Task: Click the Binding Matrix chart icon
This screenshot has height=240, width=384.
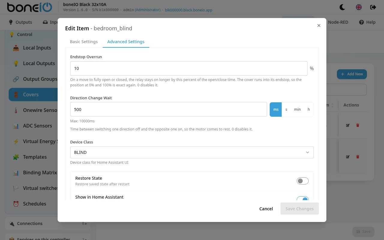Action: pos(16,172)
